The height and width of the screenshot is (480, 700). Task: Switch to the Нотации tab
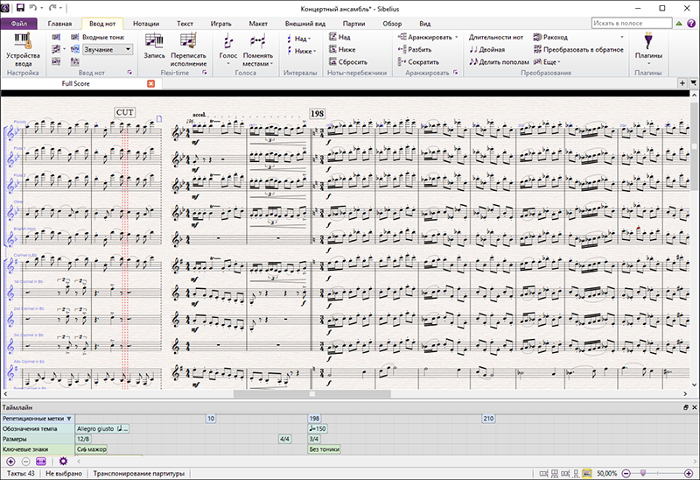[146, 24]
